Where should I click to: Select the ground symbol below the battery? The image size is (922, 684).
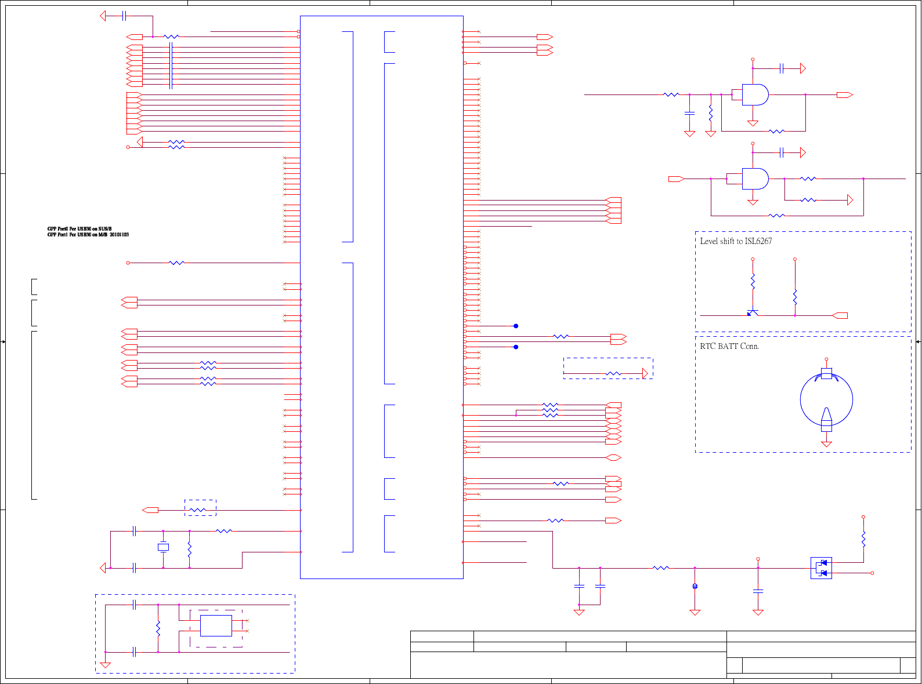826,444
